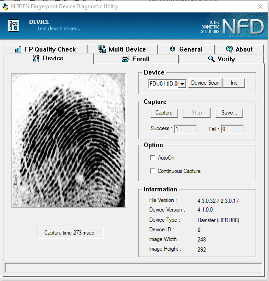Click the Save... button
Viewport: 269px width, 281px height.
[x=229, y=113]
